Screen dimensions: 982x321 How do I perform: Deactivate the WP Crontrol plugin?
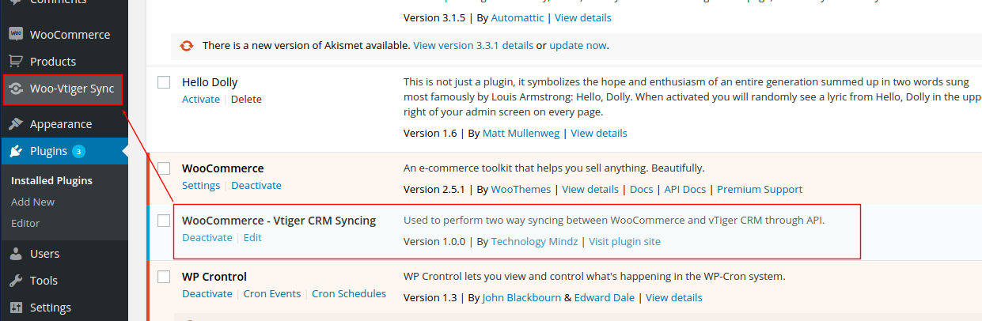[207, 293]
